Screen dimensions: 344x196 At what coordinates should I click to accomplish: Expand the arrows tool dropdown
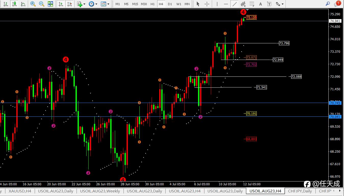pyautogui.click(x=282, y=4)
